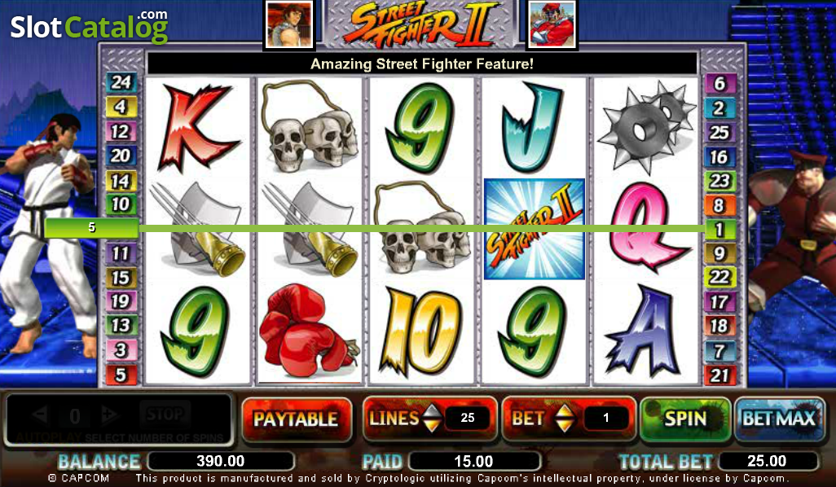Adjust the BET up/down arrows

(564, 419)
